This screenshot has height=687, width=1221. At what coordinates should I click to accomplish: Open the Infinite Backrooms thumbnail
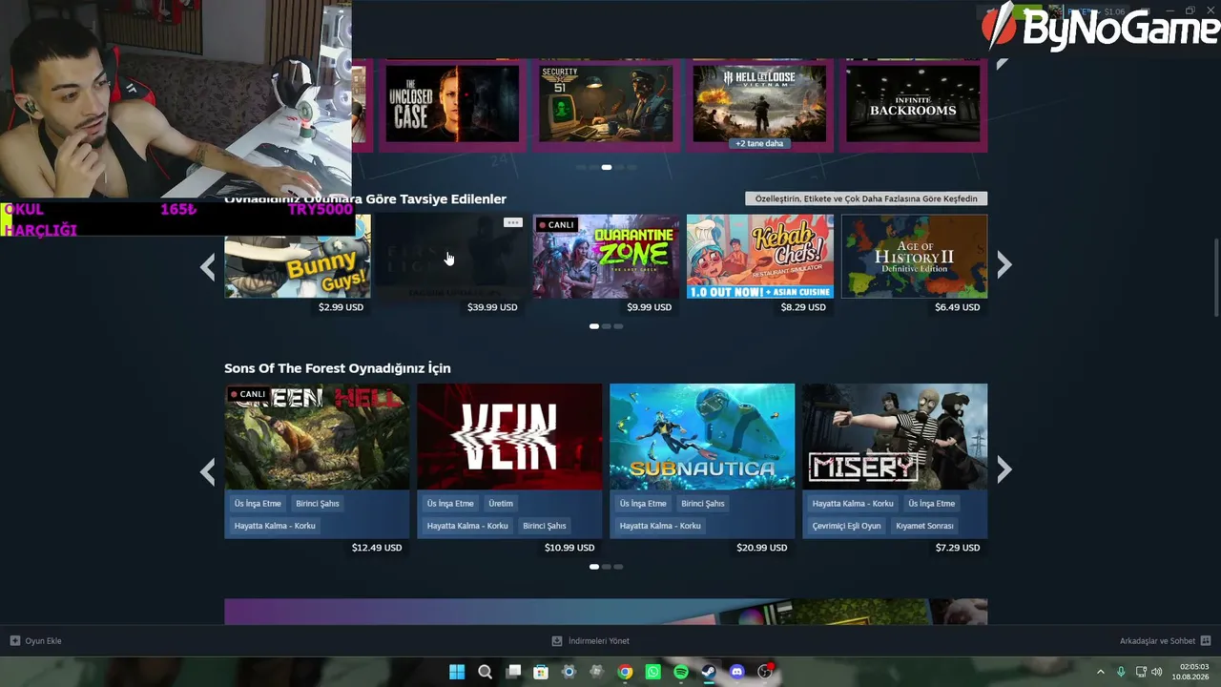click(913, 103)
